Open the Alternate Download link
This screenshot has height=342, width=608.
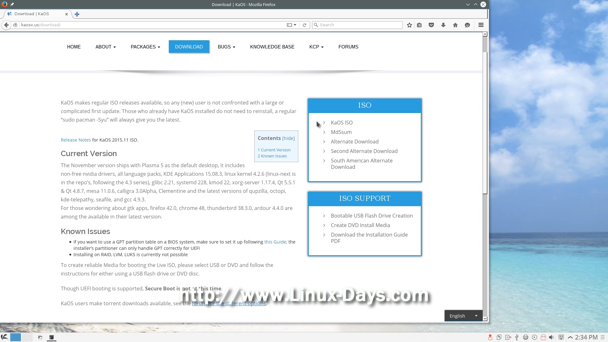pos(355,142)
